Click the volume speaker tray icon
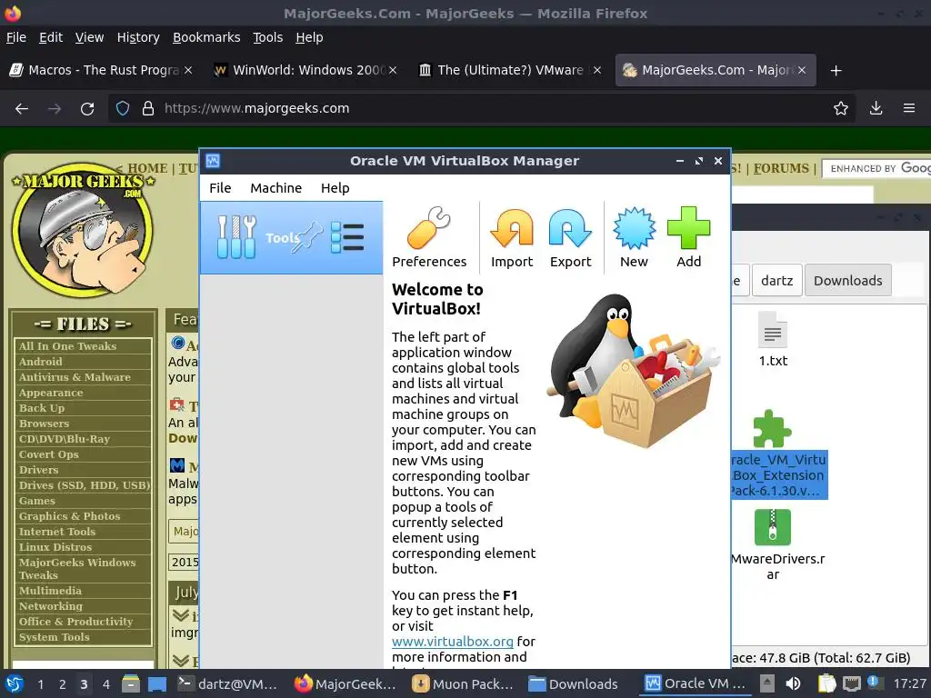Image resolution: width=931 pixels, height=698 pixels. tap(793, 683)
